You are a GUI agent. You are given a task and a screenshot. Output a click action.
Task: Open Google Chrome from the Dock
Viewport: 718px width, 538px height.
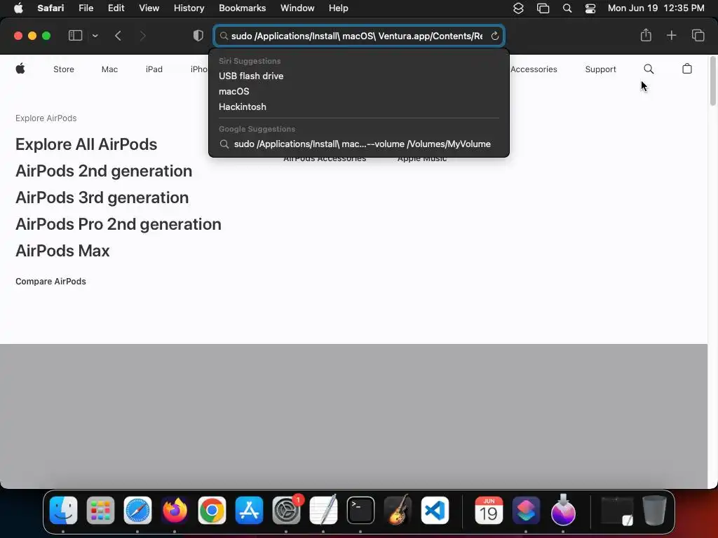(x=212, y=510)
